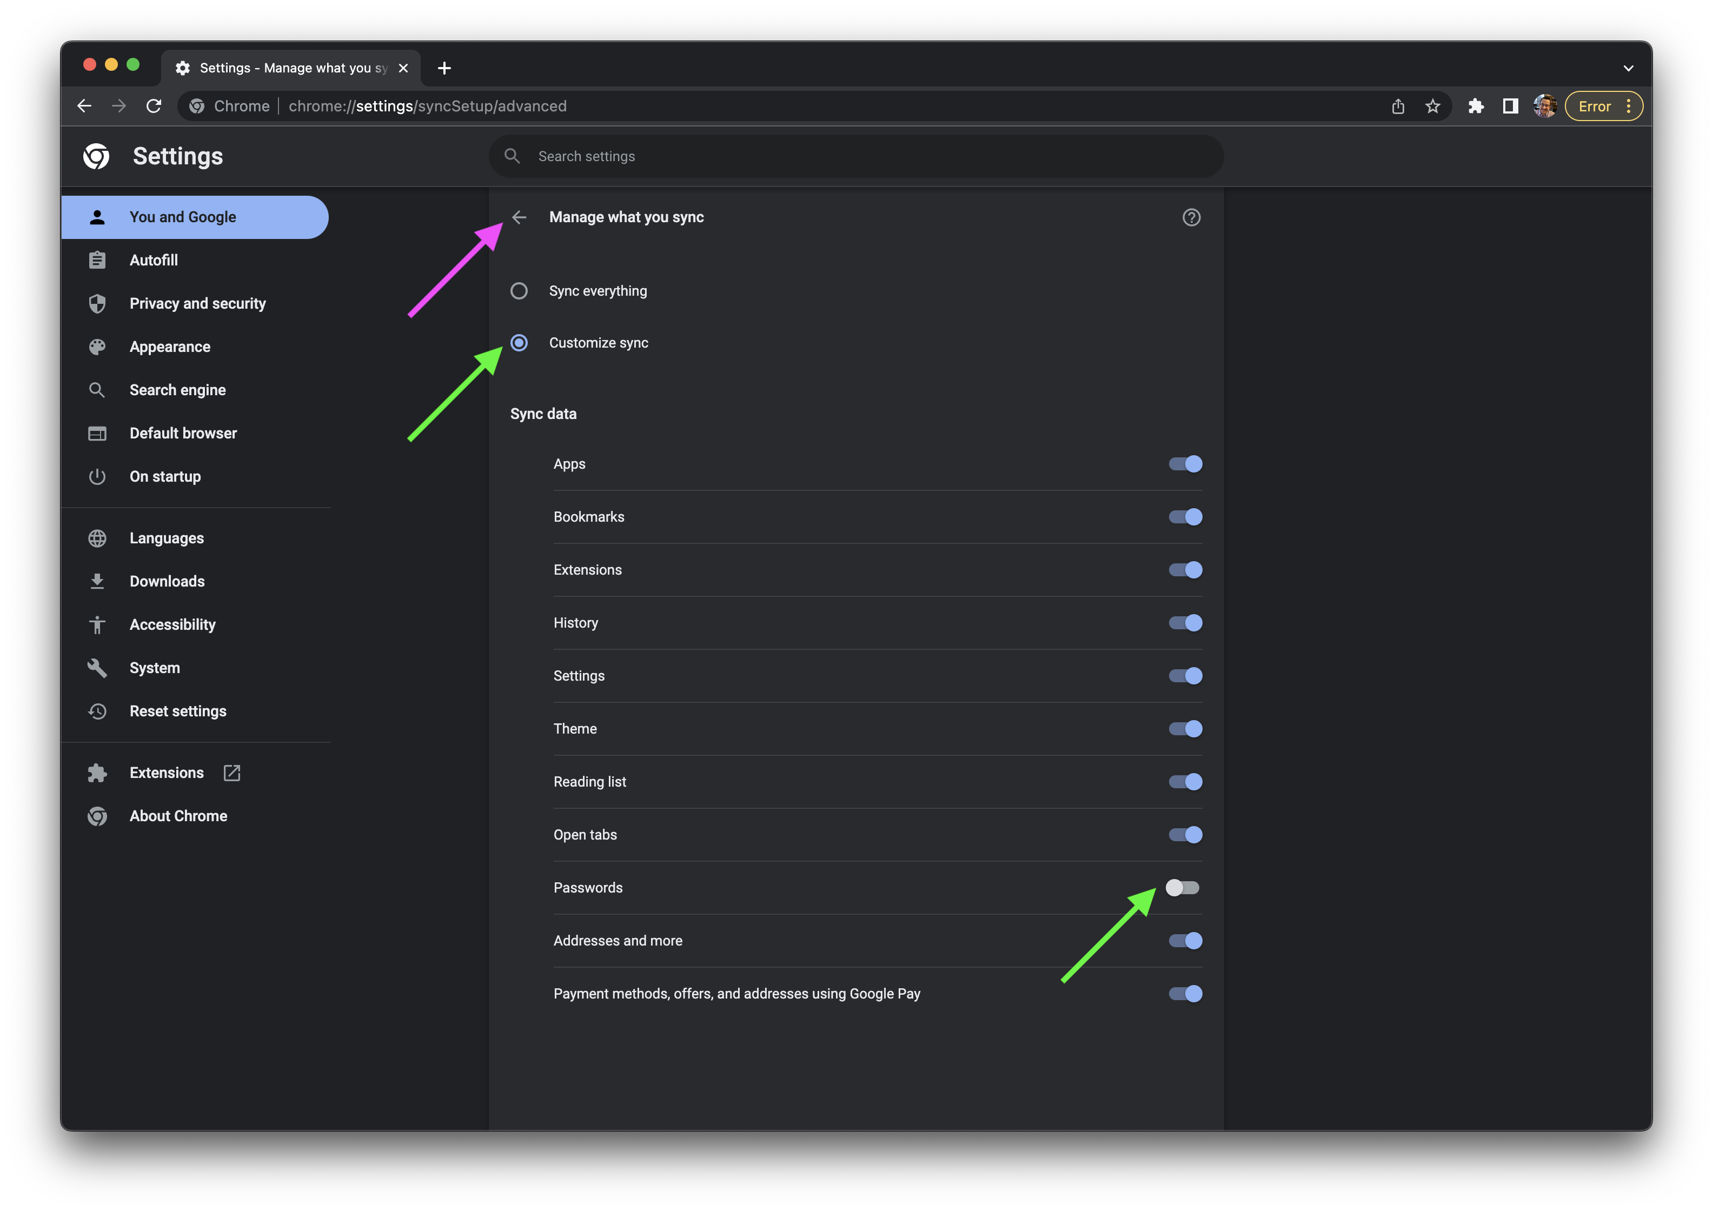
Task: Go to the Autofill settings section
Action: pyautogui.click(x=154, y=261)
